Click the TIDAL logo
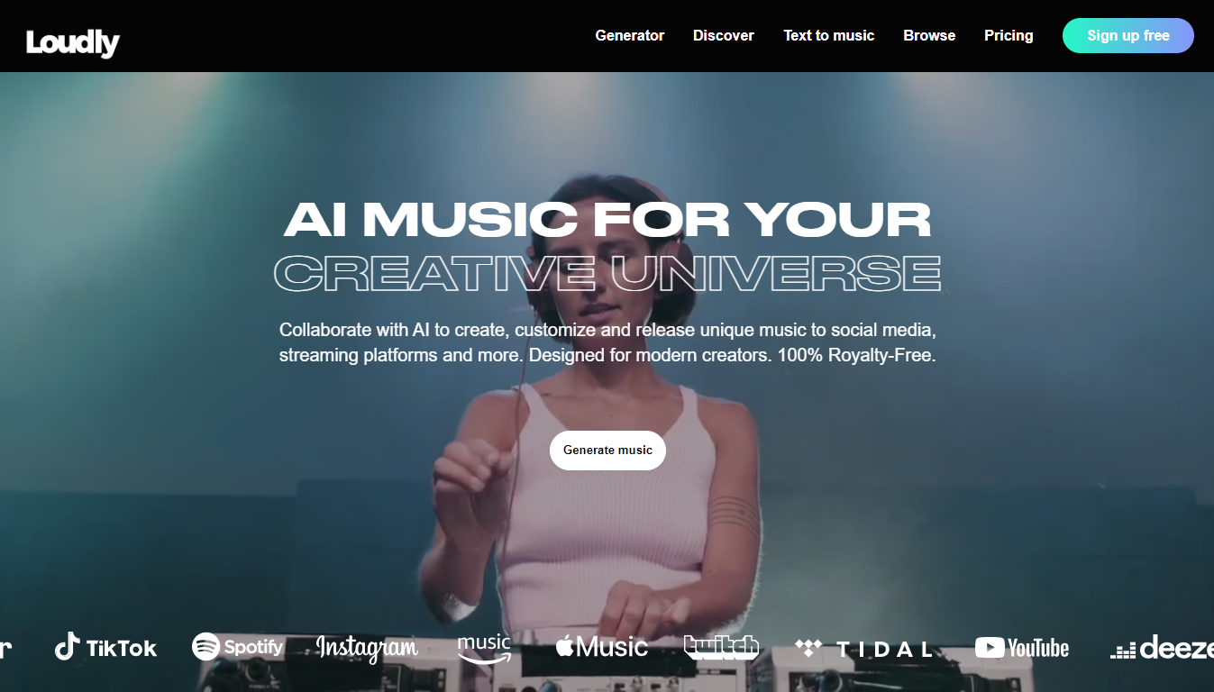This screenshot has height=692, width=1214. click(x=863, y=649)
